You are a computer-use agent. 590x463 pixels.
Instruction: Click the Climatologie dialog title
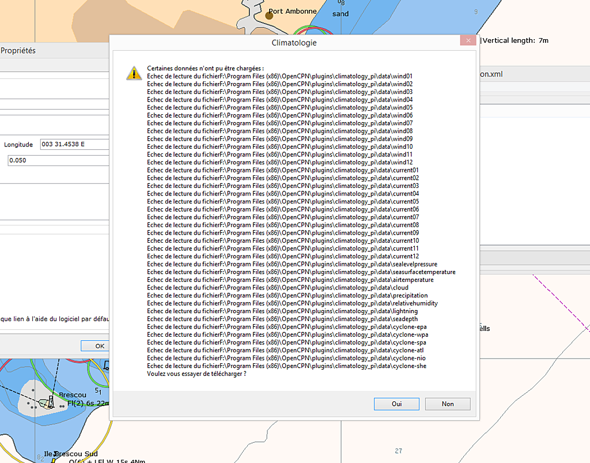pyautogui.click(x=294, y=43)
